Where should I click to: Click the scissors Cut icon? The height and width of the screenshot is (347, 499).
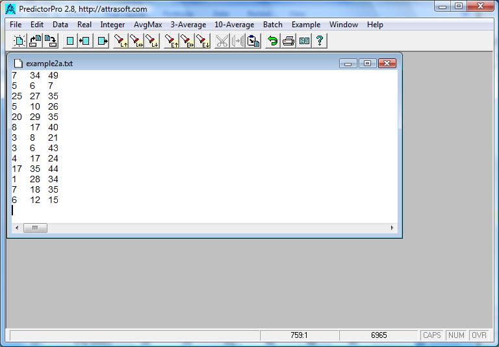(222, 41)
